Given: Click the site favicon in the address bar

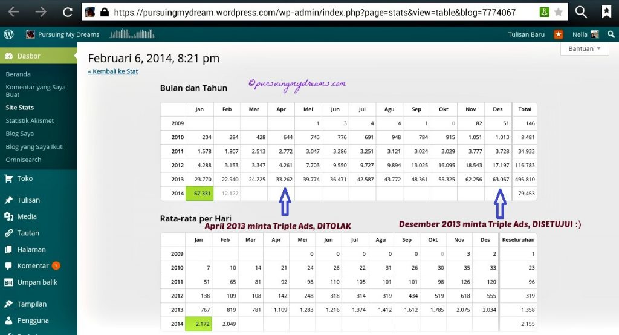Looking at the screenshot, I should pos(90,12).
